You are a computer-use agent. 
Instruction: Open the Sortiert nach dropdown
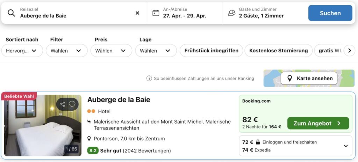22,51
